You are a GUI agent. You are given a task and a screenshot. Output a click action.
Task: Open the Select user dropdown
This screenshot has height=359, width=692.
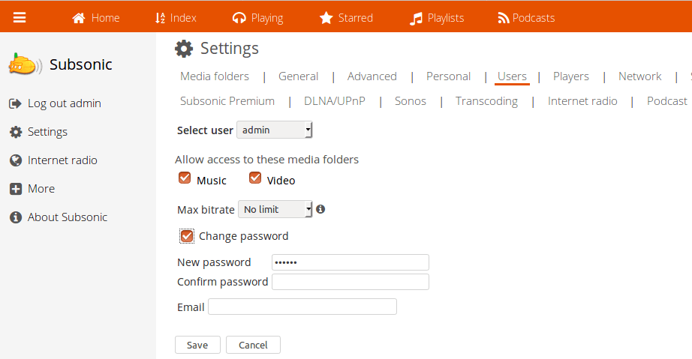[x=274, y=130]
